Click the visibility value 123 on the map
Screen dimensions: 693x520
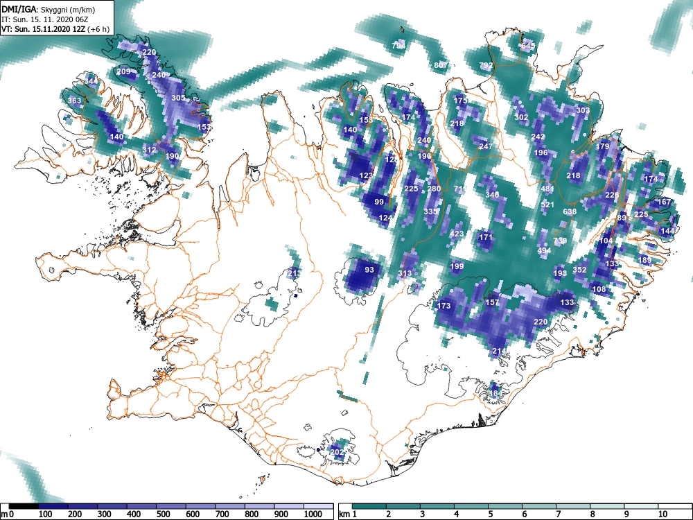[x=366, y=175]
